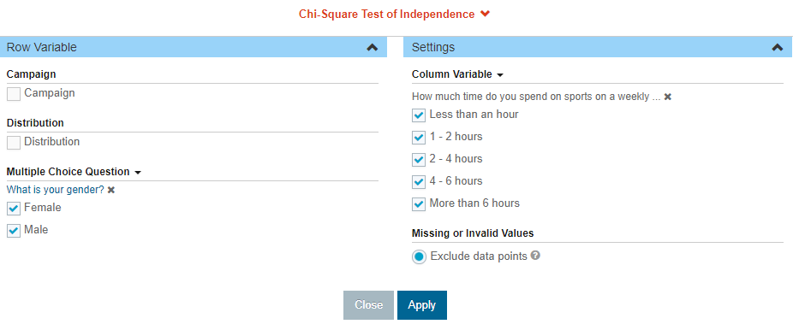Remove the sports time column variable
The width and height of the screenshot is (793, 330).
tap(668, 97)
